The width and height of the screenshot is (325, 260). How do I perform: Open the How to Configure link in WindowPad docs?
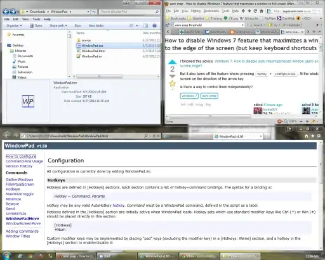21,157
